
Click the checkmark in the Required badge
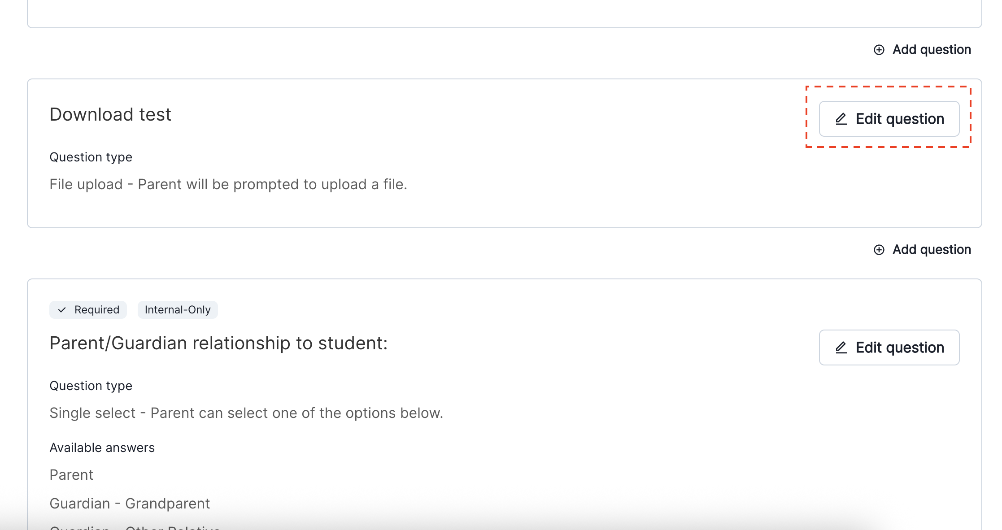pos(62,310)
